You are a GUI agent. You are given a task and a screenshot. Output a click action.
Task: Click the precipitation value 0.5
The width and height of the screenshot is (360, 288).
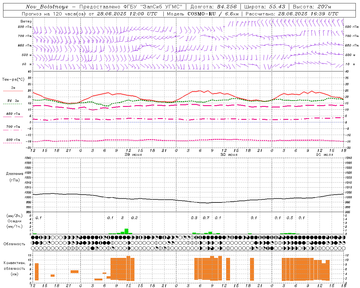click(290, 218)
